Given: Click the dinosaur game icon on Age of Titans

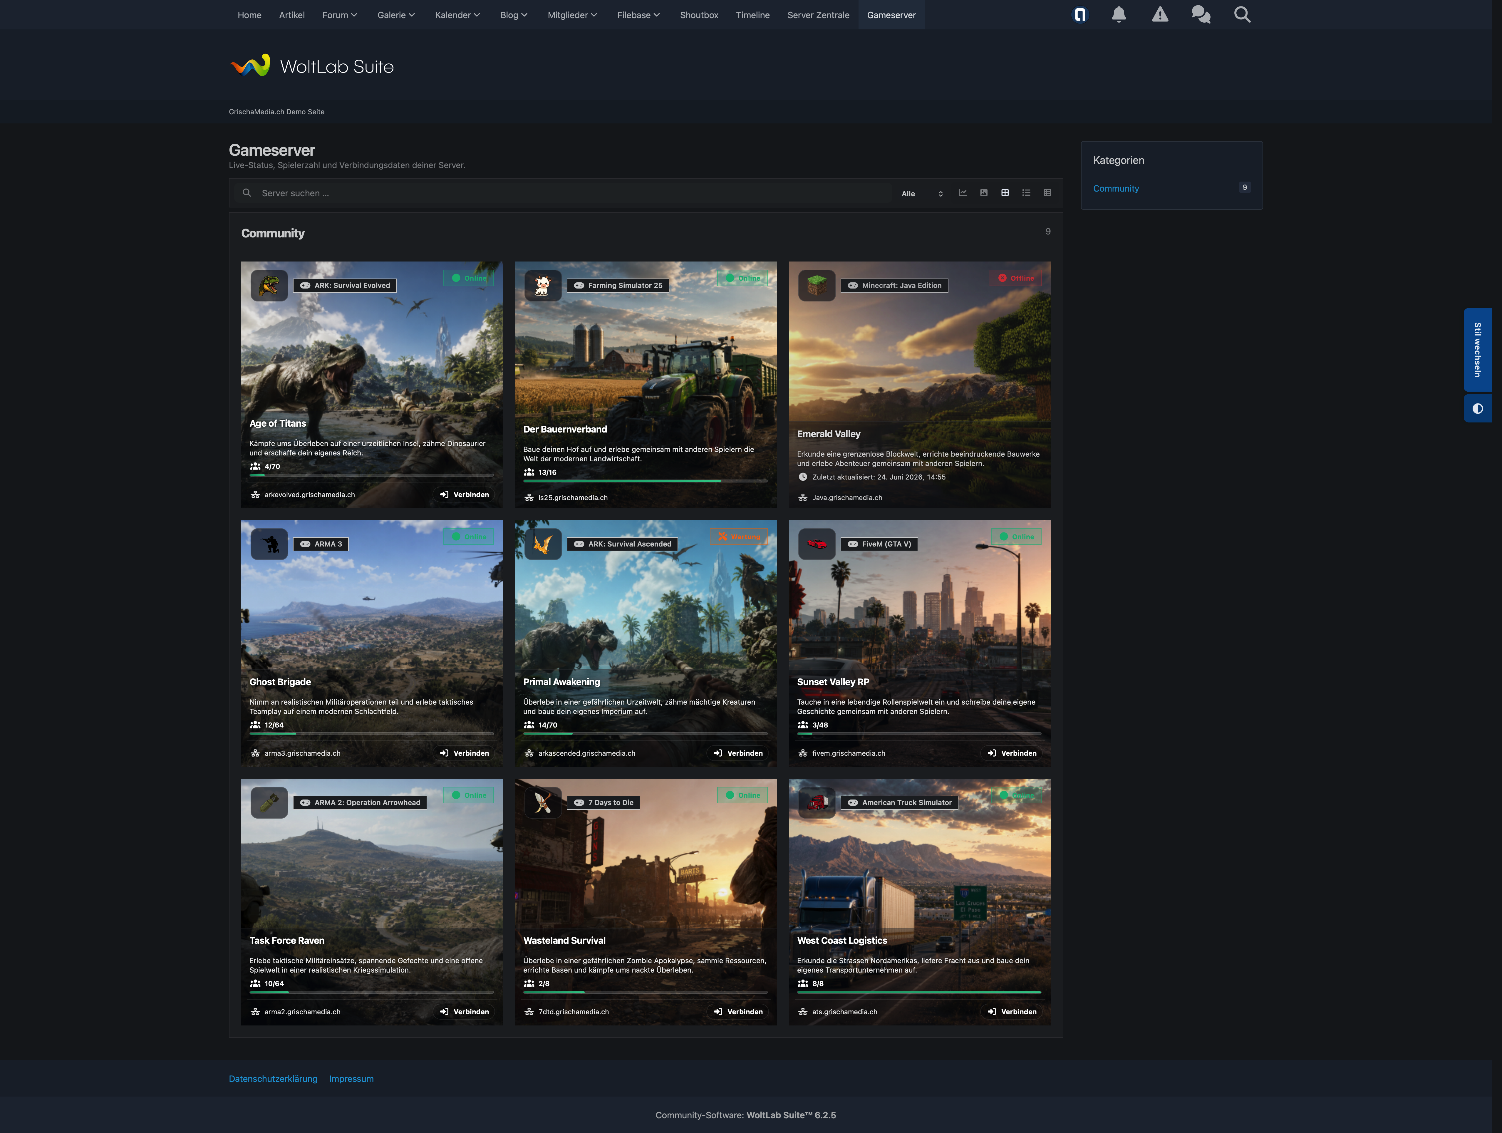Looking at the screenshot, I should [269, 286].
